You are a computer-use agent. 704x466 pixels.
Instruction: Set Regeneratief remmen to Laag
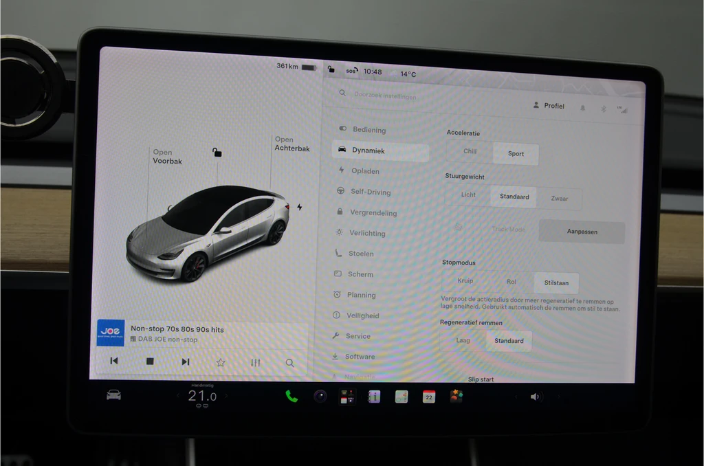point(463,340)
